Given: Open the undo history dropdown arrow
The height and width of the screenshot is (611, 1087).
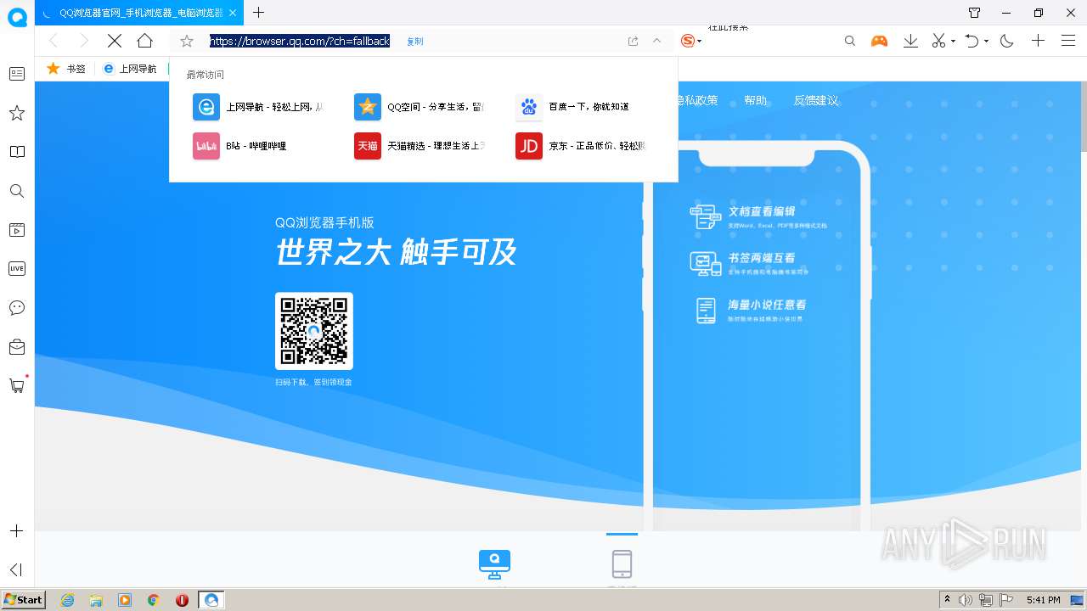Looking at the screenshot, I should tap(987, 42).
